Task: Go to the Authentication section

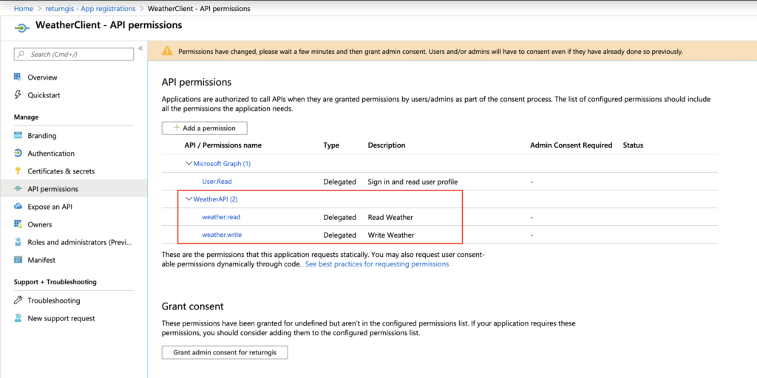Action: pos(51,154)
